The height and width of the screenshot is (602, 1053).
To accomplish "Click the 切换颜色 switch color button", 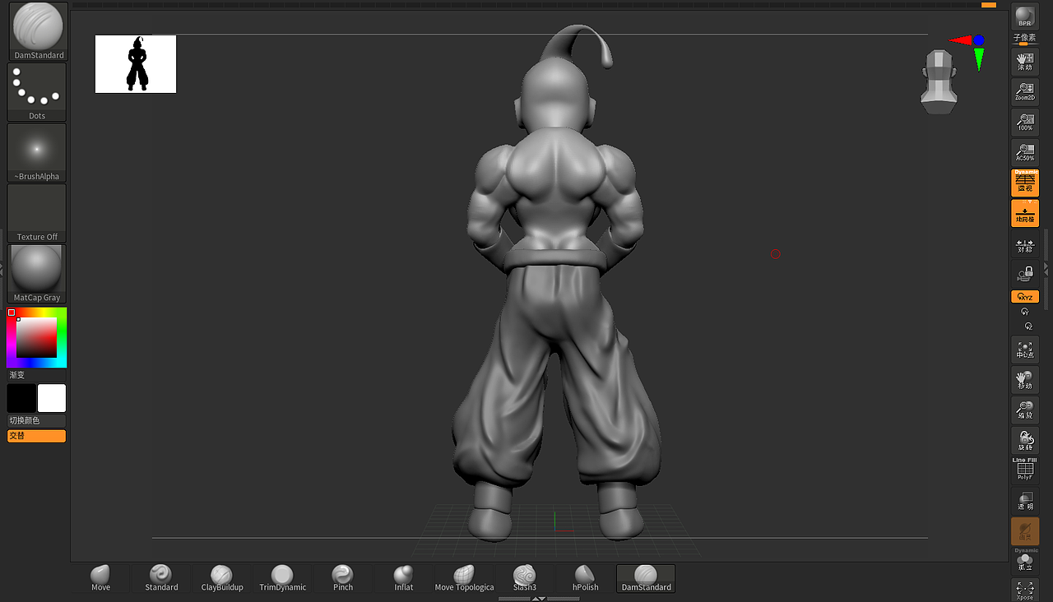I will tap(37, 421).
